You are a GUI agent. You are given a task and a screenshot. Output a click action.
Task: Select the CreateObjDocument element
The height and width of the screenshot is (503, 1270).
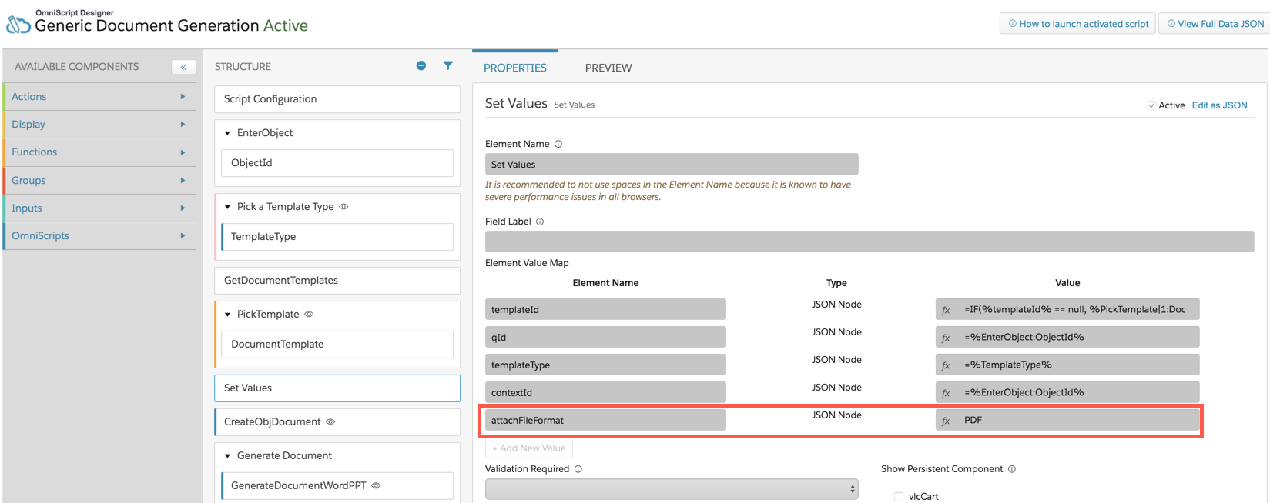pos(337,422)
